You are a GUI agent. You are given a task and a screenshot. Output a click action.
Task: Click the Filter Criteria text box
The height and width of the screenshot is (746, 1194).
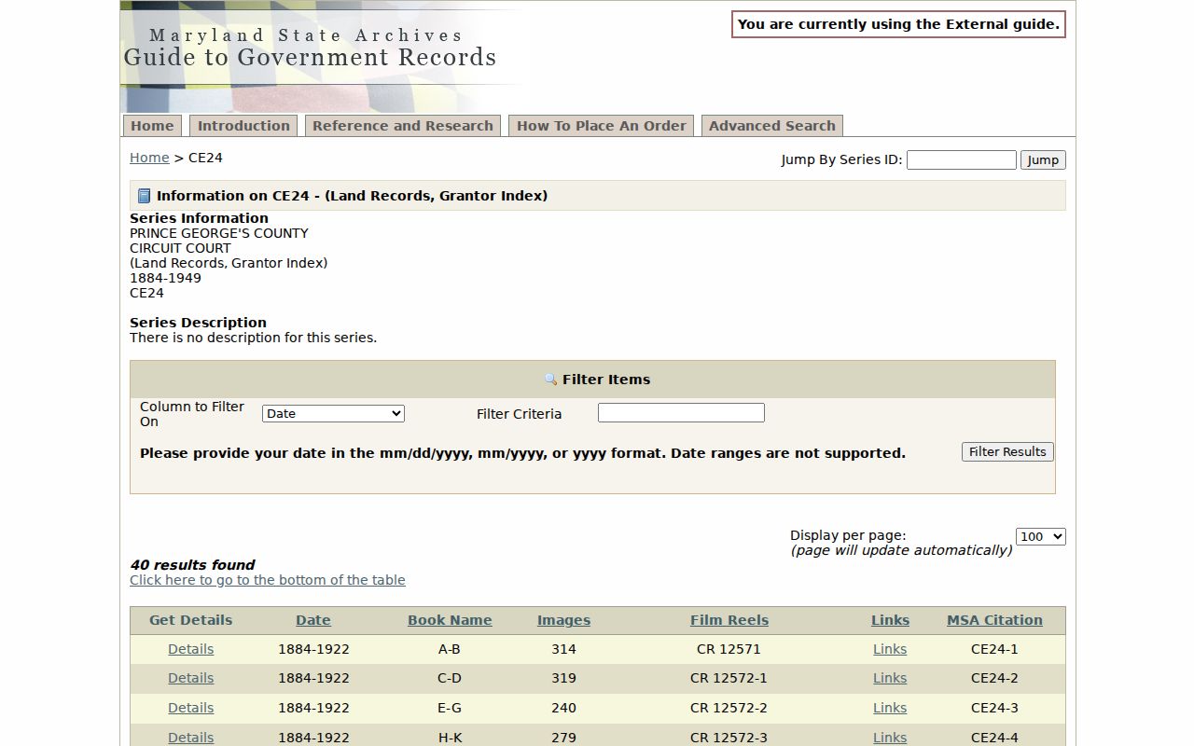(681, 412)
